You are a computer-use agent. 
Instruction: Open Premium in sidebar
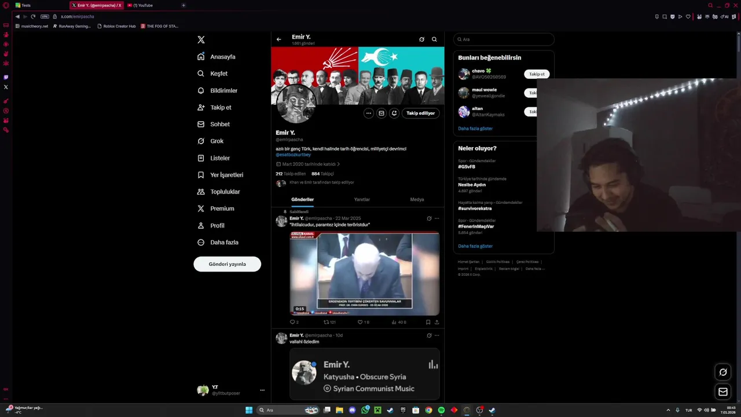[216, 209]
